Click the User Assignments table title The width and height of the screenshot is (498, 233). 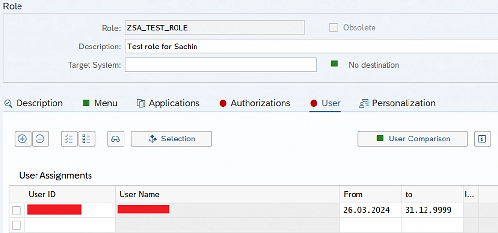tap(55, 175)
